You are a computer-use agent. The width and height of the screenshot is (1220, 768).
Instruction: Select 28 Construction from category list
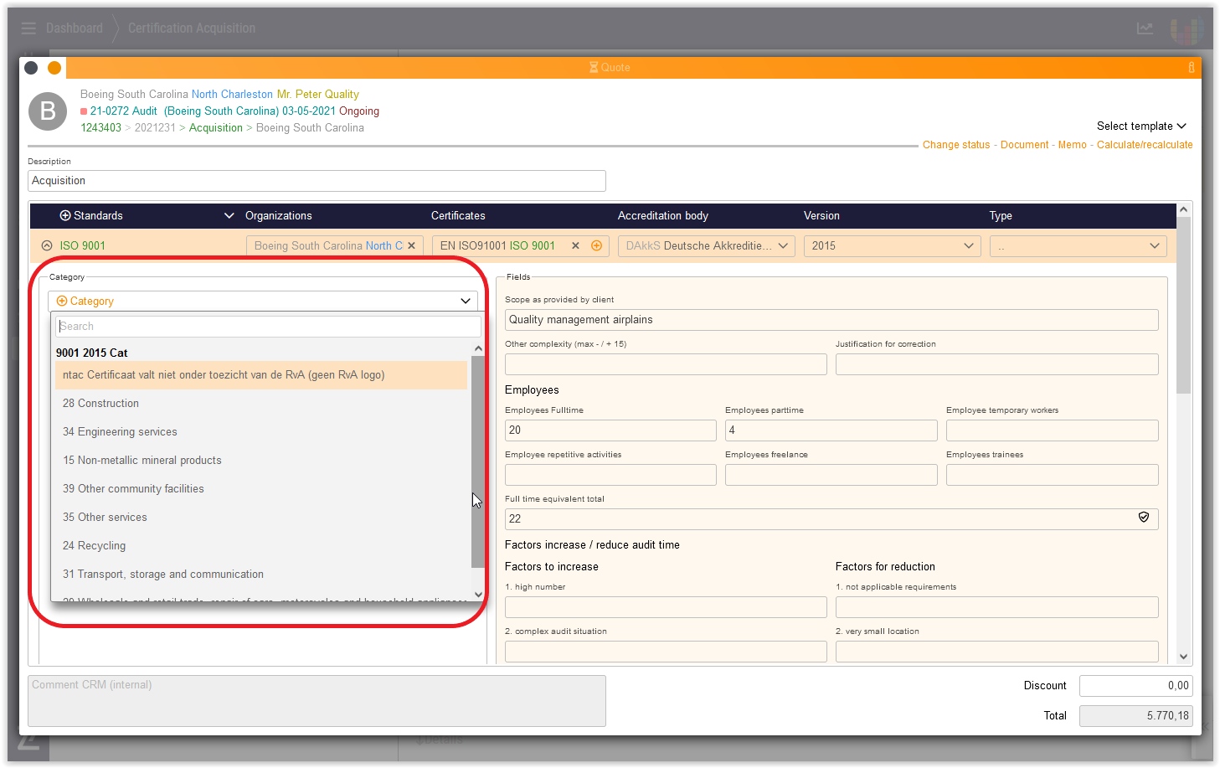[100, 404]
